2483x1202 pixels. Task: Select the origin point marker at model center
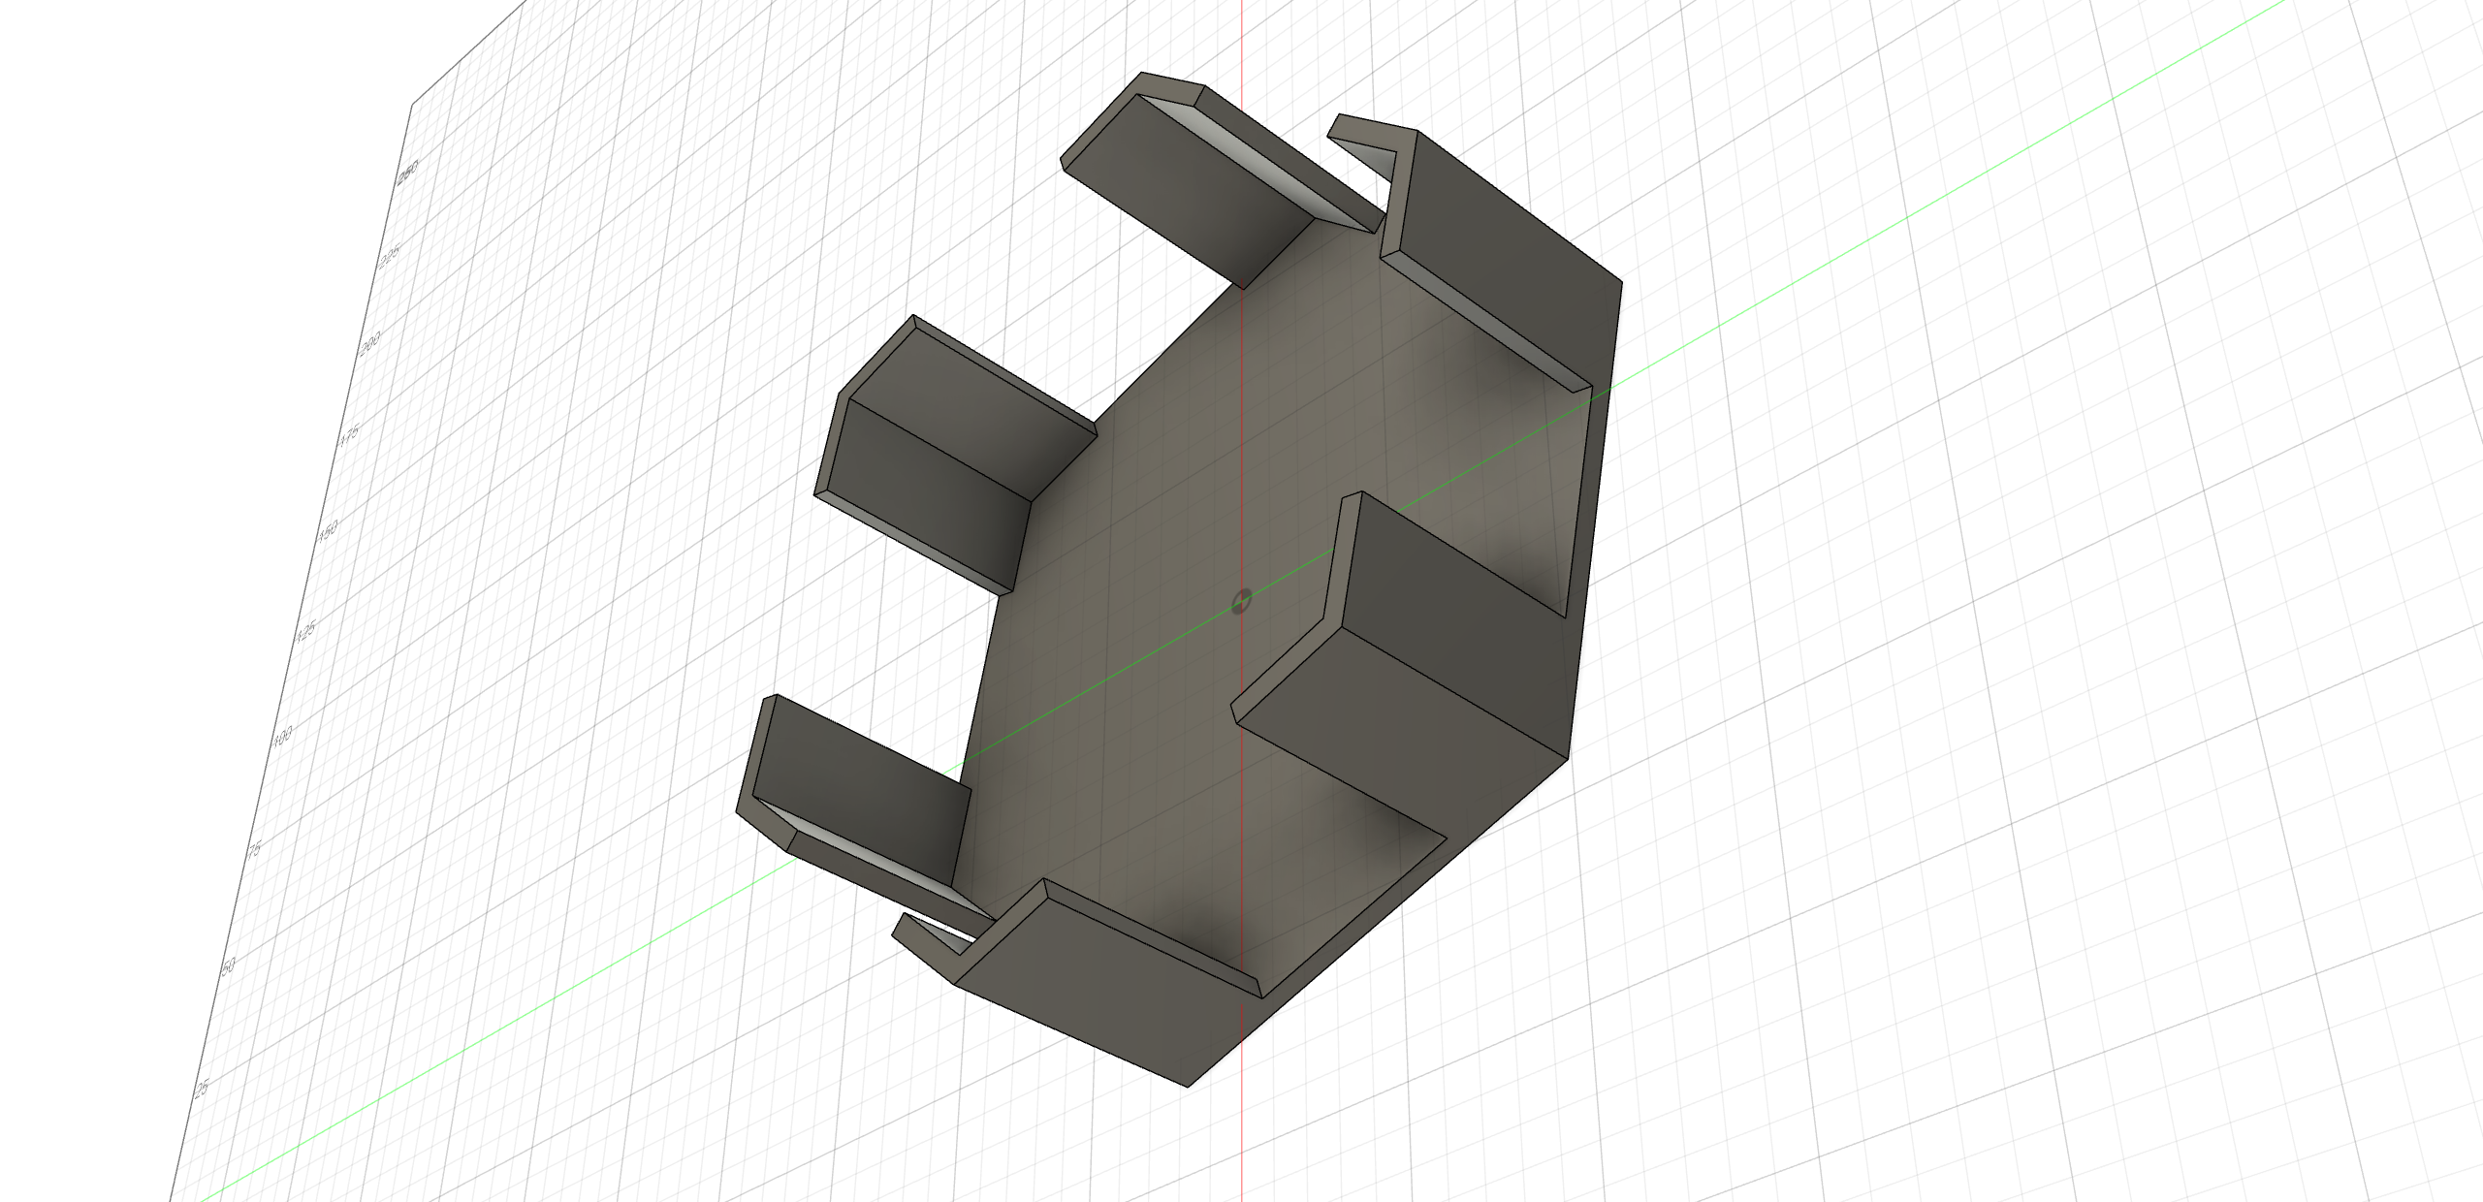click(1242, 602)
